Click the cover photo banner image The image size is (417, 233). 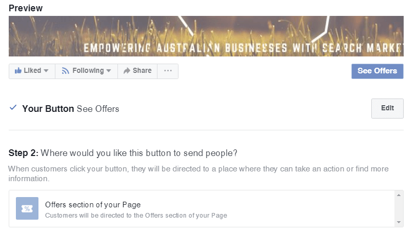point(206,36)
